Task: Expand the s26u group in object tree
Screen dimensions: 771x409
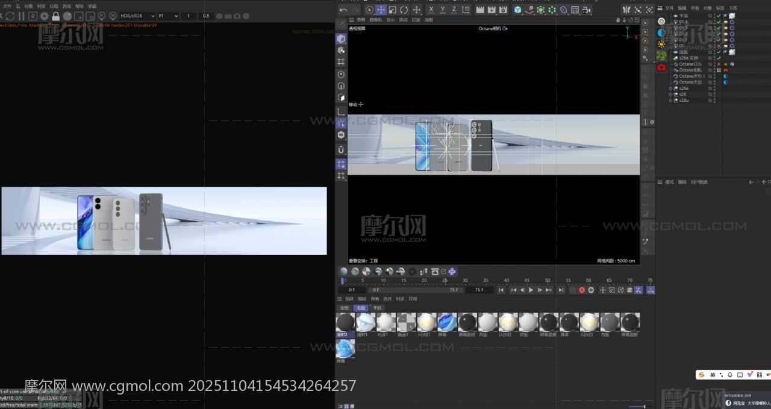Action: click(x=670, y=100)
